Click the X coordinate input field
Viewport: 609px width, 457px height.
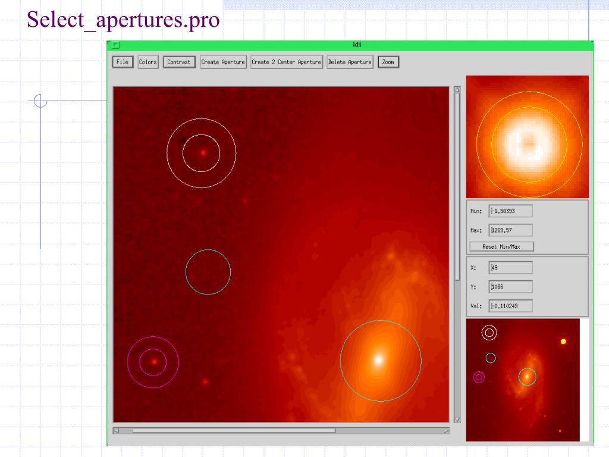pos(510,267)
